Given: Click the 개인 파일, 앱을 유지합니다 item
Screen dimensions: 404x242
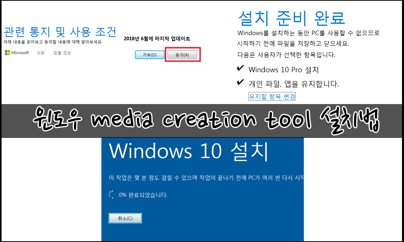Looking at the screenshot, I should point(294,84).
